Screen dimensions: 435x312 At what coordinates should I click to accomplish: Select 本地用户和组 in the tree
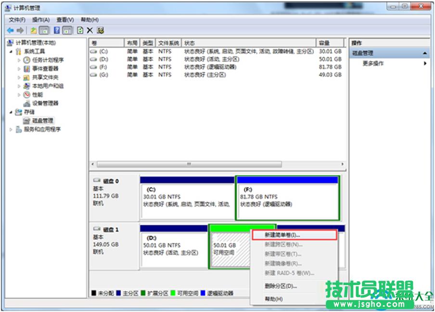point(48,86)
